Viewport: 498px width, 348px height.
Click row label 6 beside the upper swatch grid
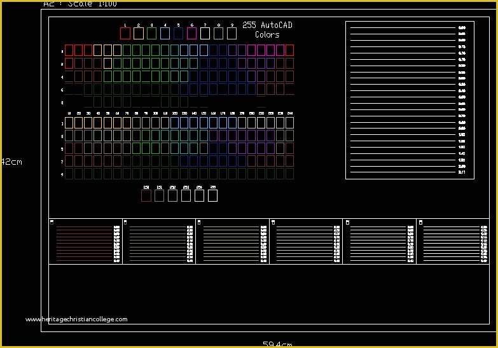[x=62, y=90]
